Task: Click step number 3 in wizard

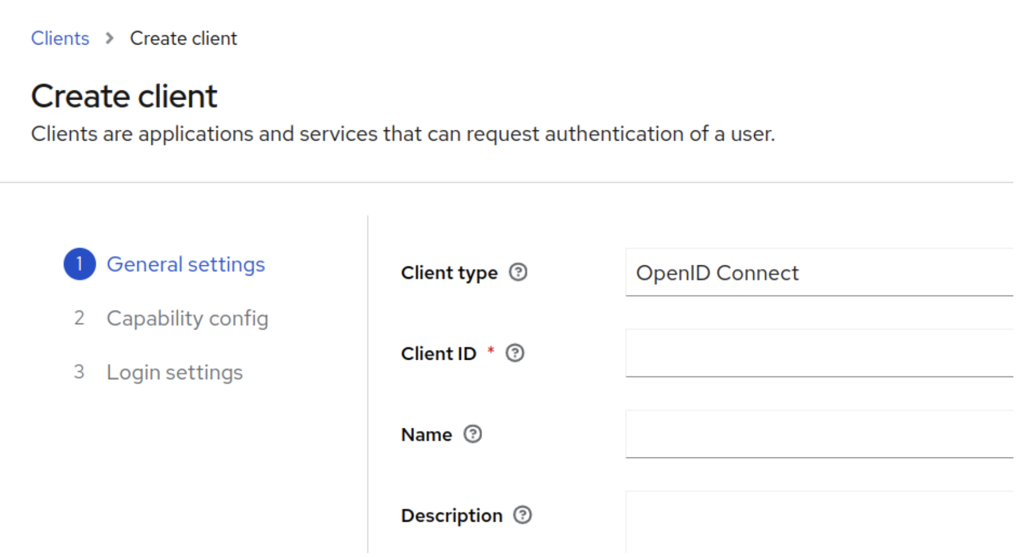Action: tap(79, 372)
